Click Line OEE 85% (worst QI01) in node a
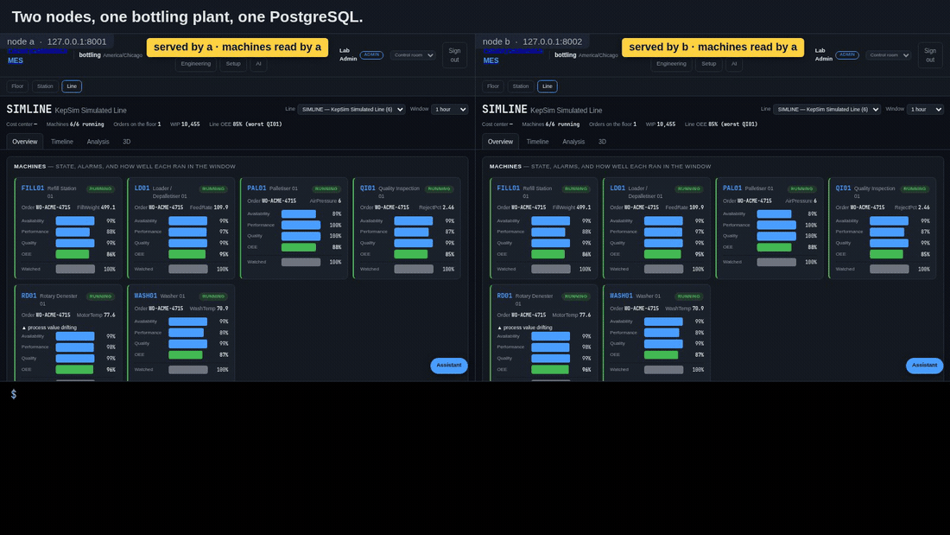 point(245,124)
